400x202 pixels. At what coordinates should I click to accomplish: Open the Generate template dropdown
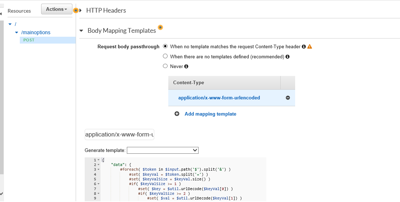[x=163, y=150]
